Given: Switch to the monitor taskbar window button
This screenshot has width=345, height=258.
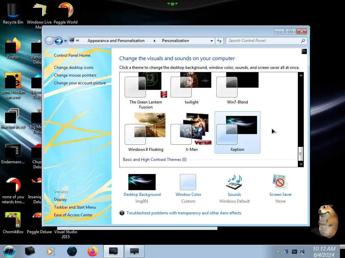Looking at the screenshot, I should pos(134,251).
